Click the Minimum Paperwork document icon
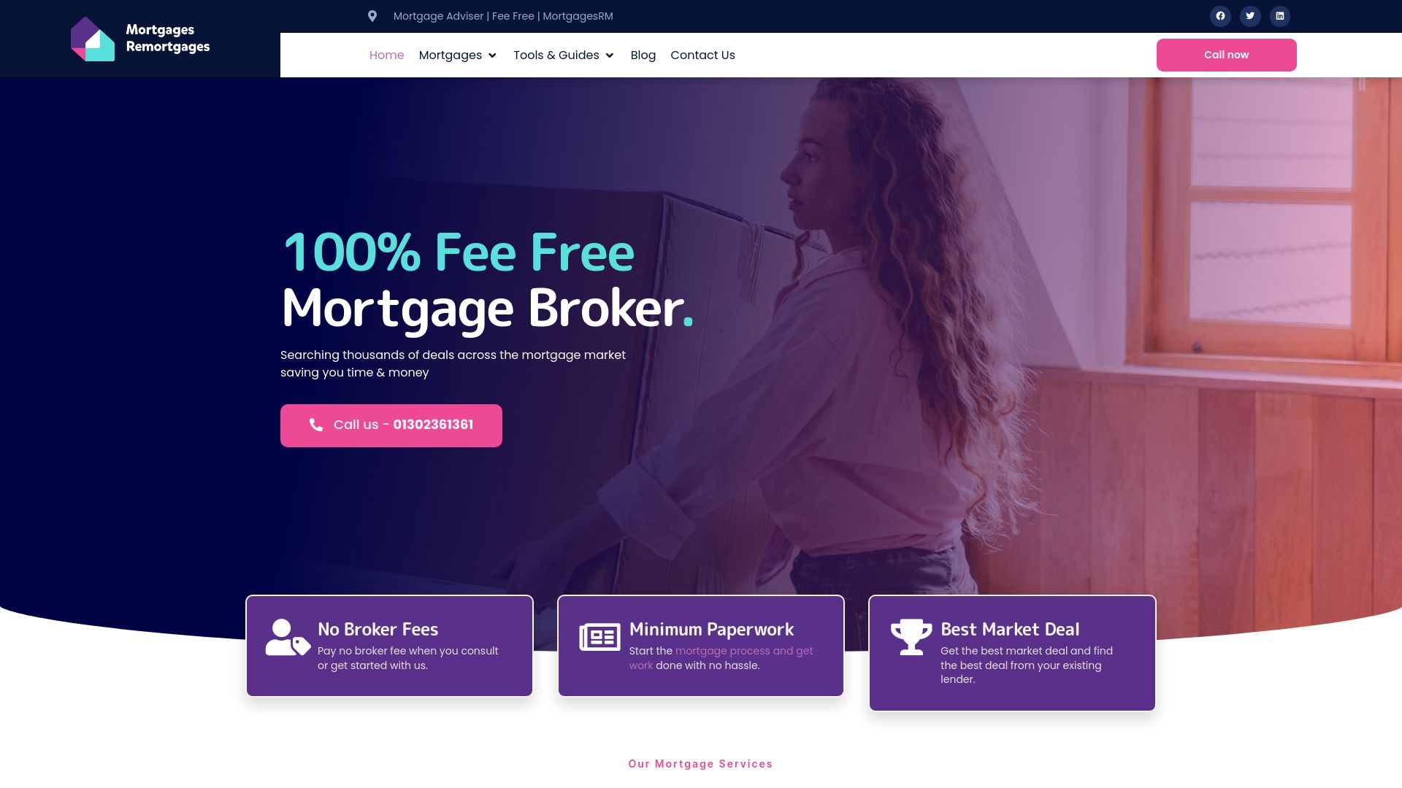 pos(598,637)
